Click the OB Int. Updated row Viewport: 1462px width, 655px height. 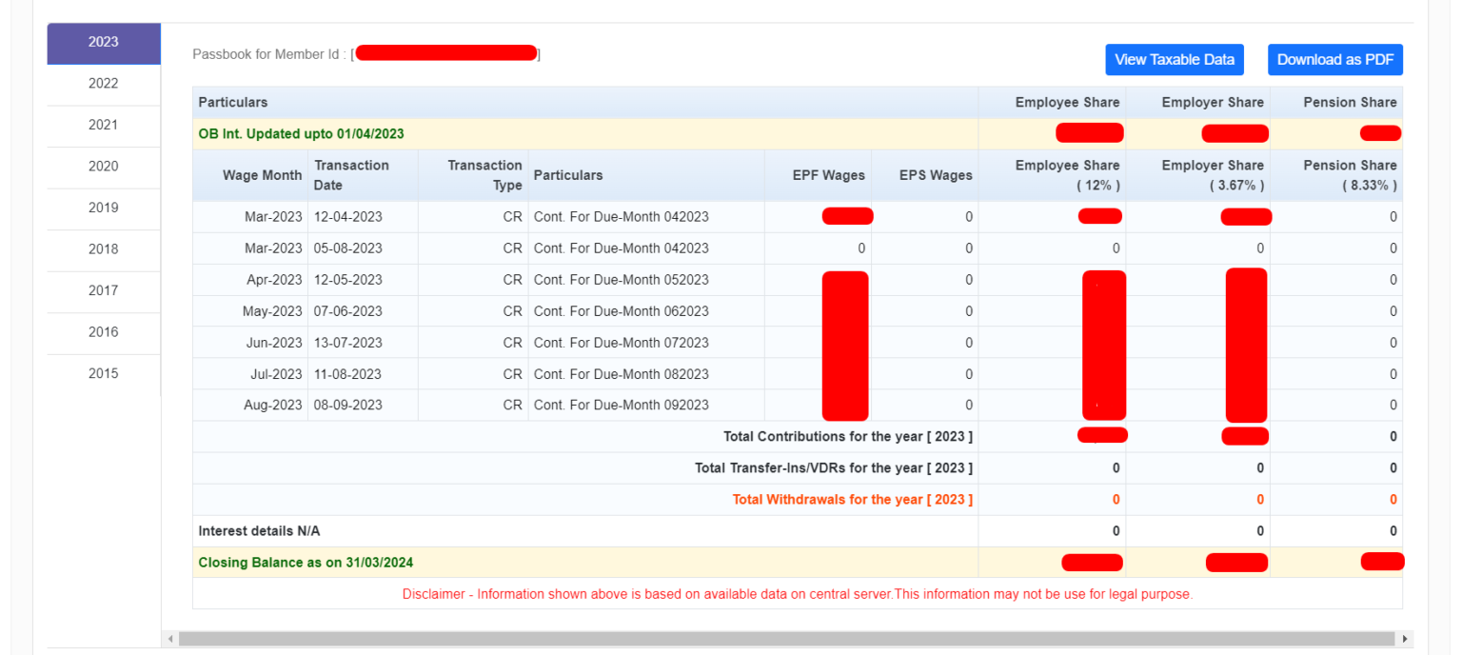click(571, 133)
